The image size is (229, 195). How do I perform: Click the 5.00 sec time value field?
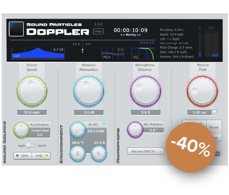click(x=200, y=112)
